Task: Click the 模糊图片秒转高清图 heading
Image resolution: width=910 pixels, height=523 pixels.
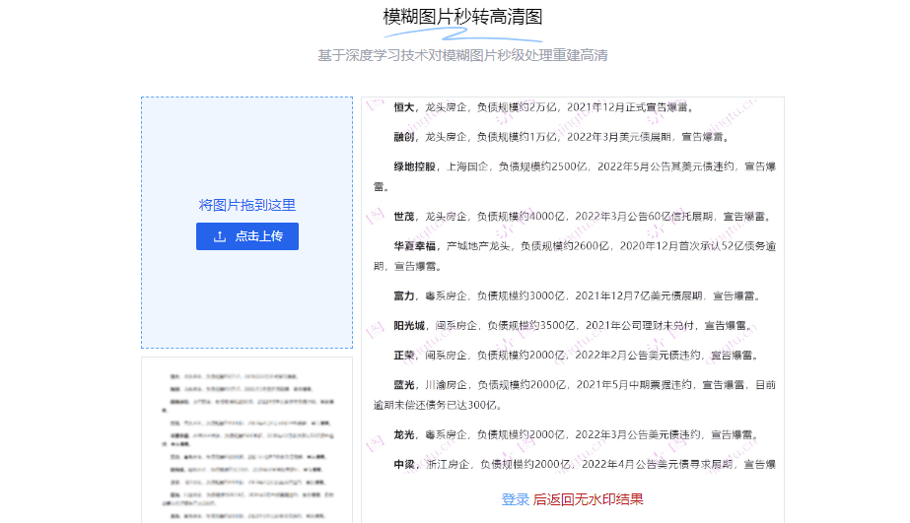Action: click(x=462, y=17)
